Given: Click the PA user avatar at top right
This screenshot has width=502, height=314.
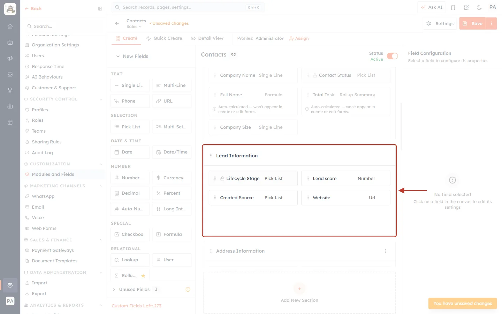Looking at the screenshot, I should [493, 7].
